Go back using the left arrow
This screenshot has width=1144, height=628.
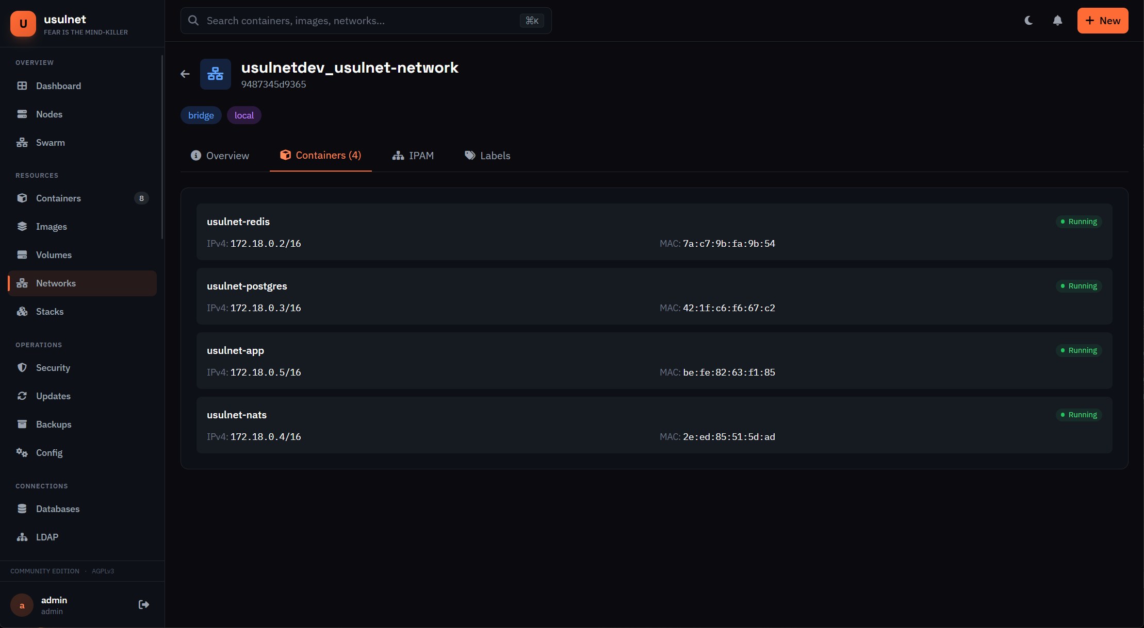(x=185, y=74)
